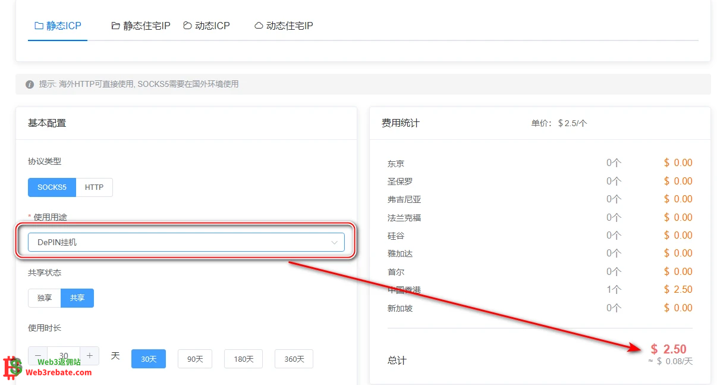
Task: Pick the 180天 duration option
Action: tap(244, 359)
